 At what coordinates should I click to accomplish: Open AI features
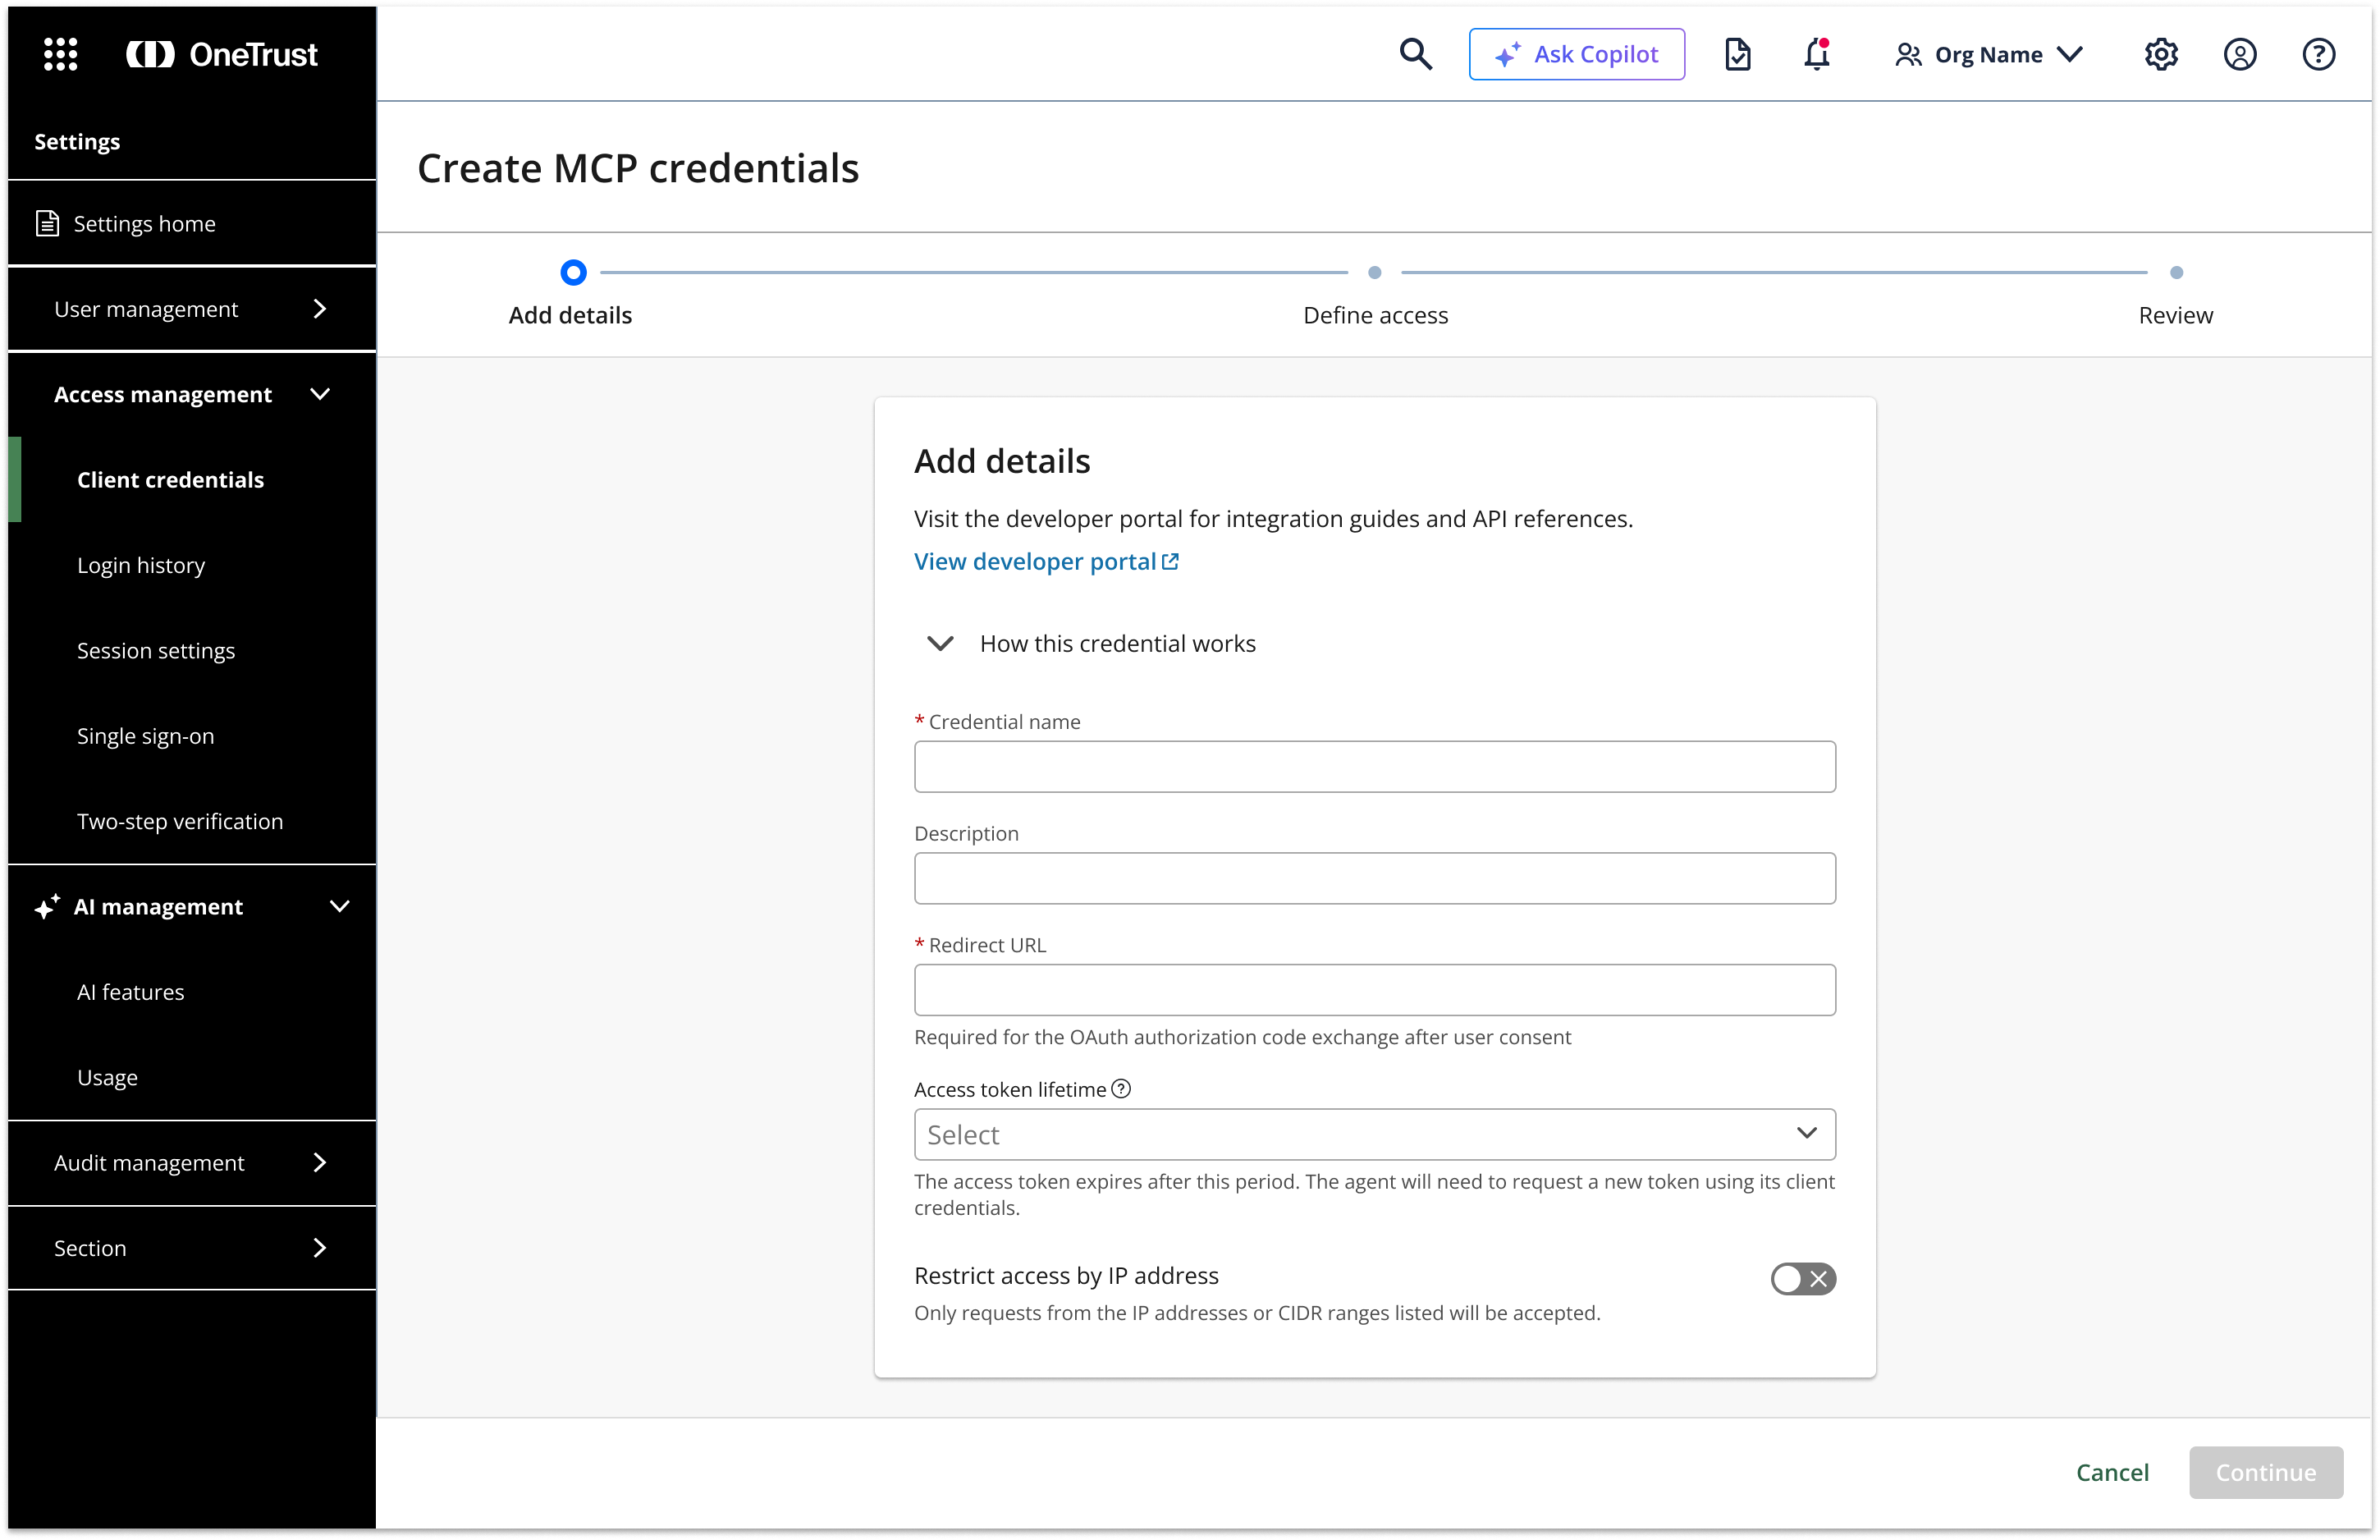tap(192, 992)
